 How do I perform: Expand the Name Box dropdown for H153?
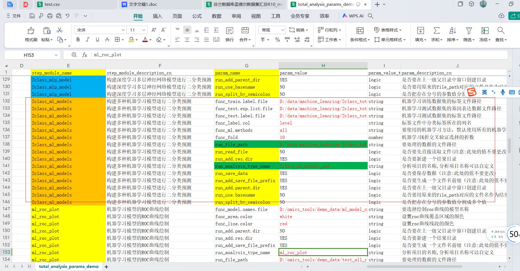click(x=56, y=55)
